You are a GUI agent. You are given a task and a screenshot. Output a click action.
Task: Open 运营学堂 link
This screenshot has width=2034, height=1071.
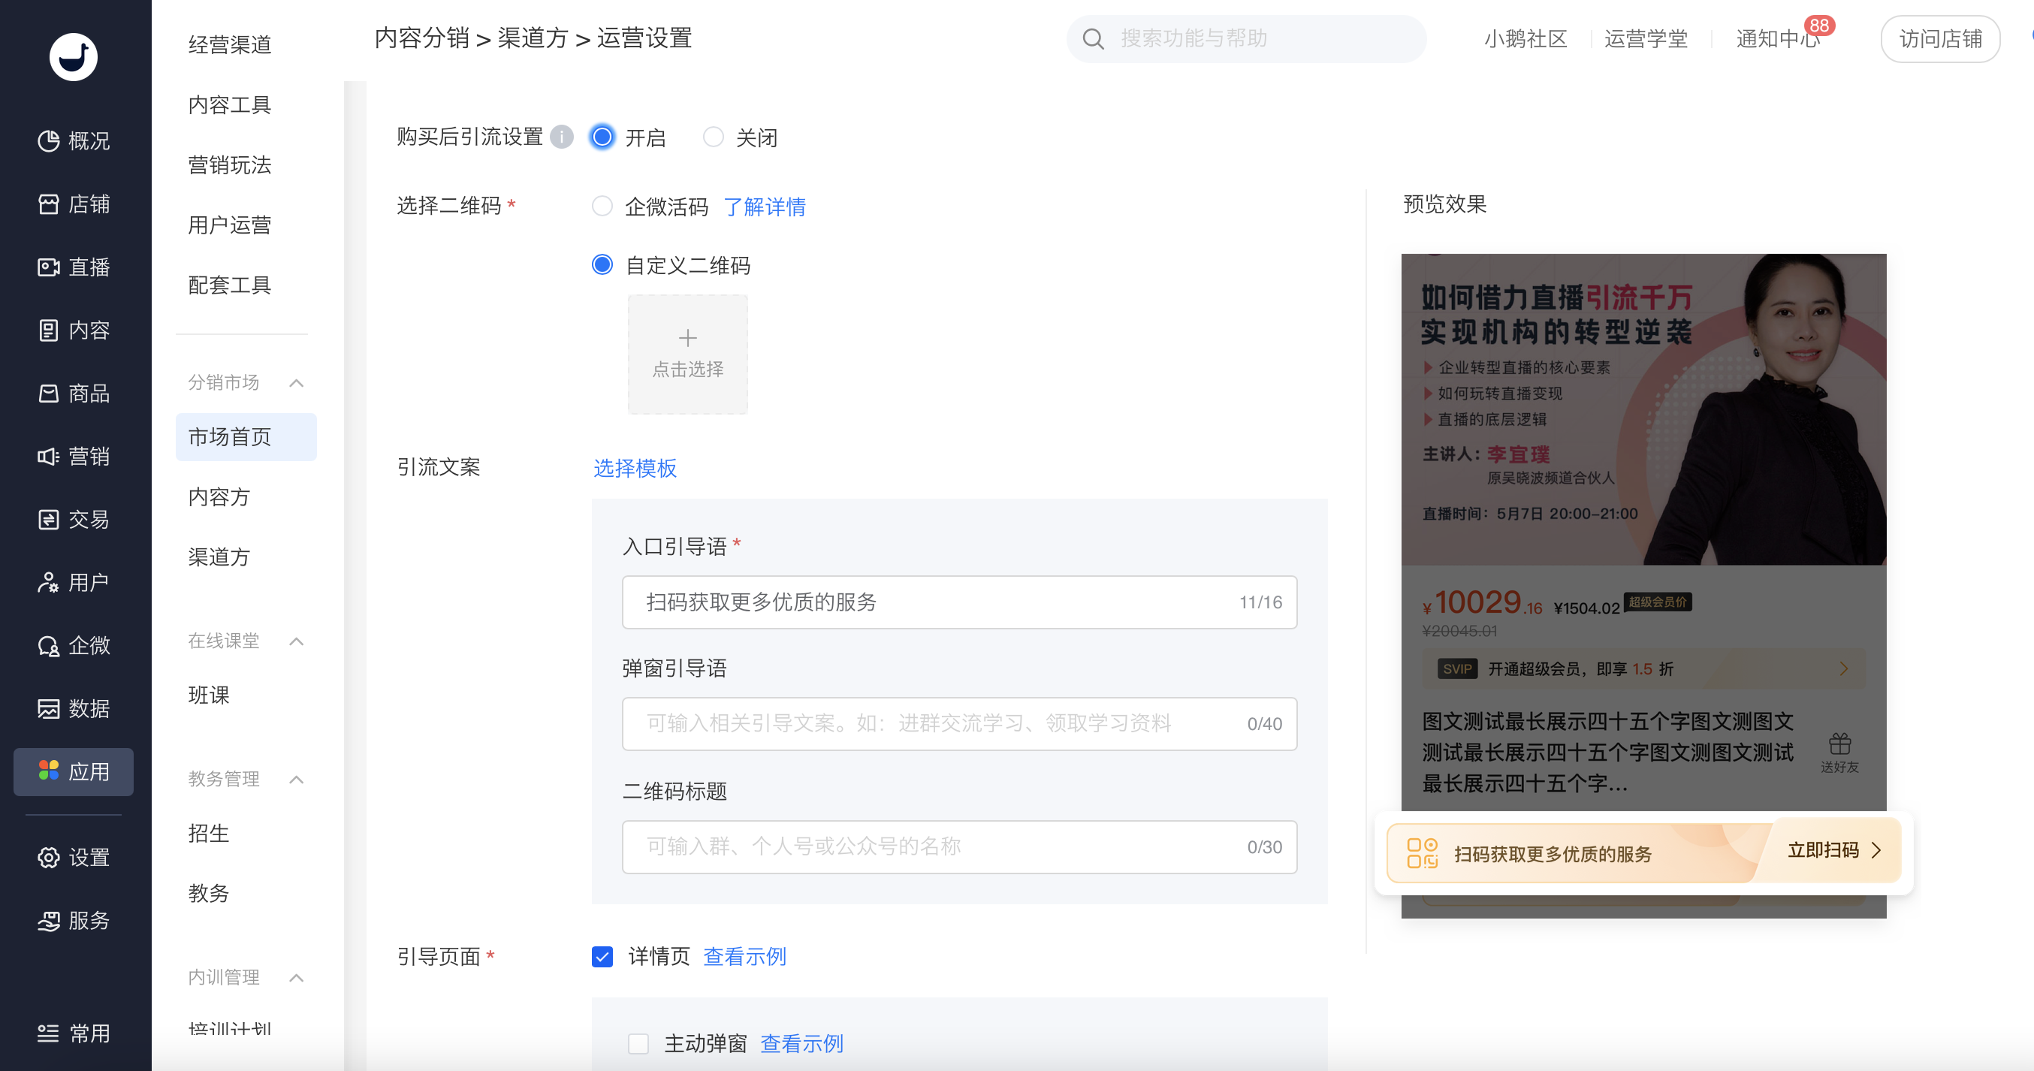coord(1646,39)
